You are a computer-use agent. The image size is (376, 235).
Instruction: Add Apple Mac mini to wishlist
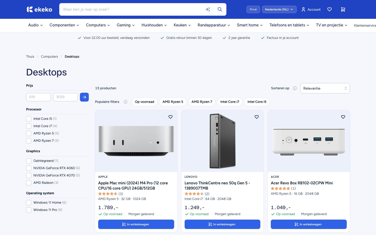click(171, 117)
